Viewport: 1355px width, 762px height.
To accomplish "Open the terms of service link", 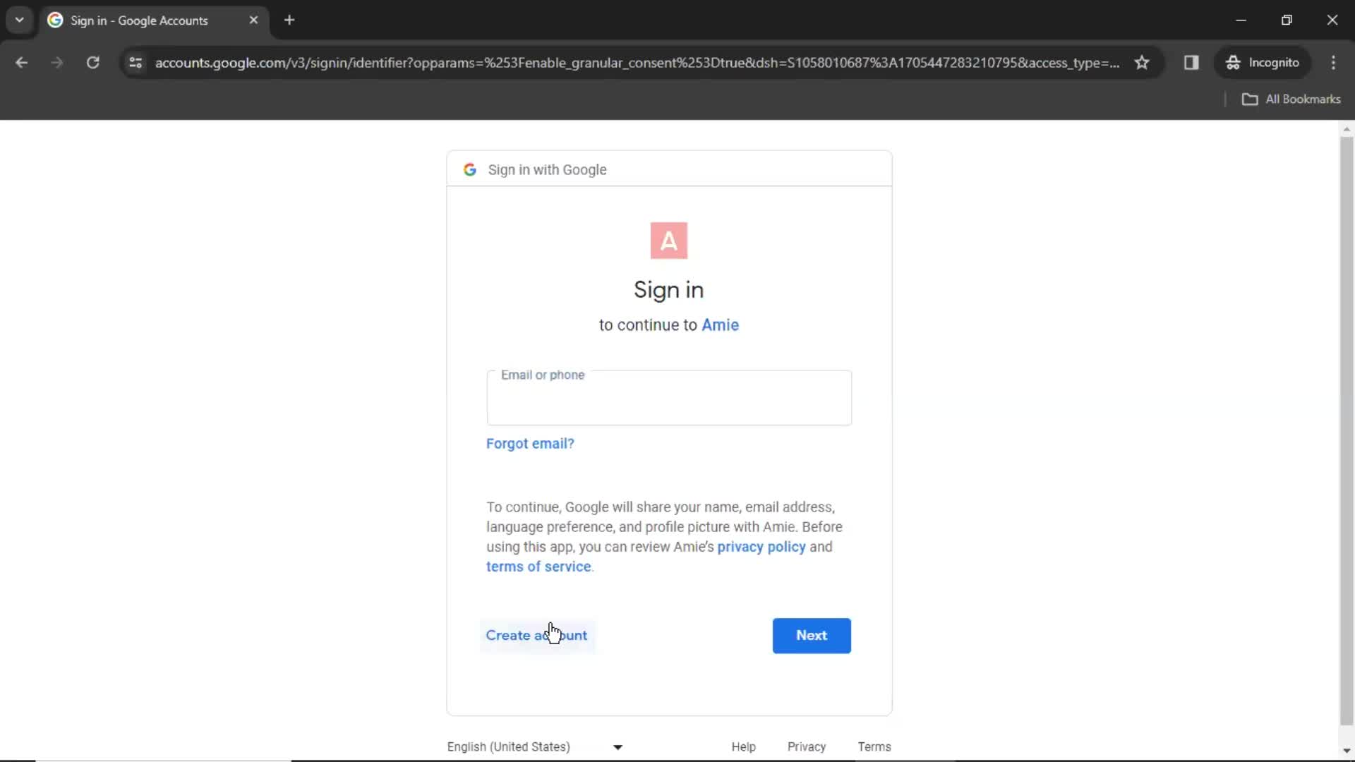I will point(537,567).
